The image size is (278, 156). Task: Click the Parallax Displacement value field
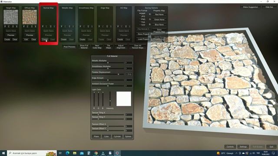[x=129, y=74]
